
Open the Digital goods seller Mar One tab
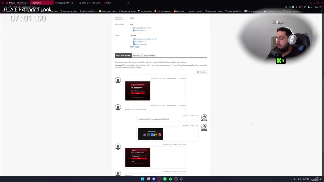coord(90,3)
